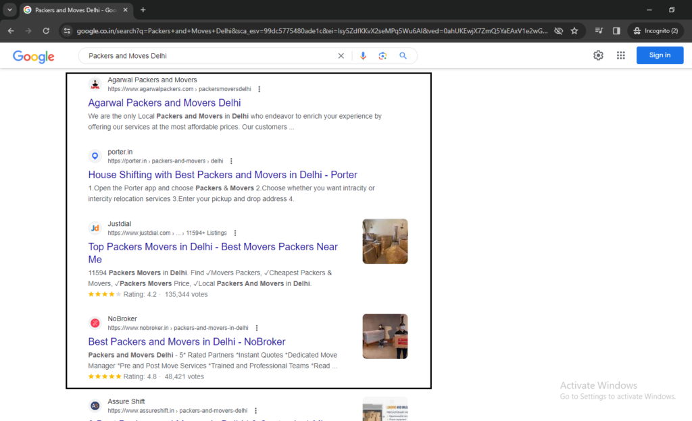Open the tab search dropdown arrow
Screen dimensions: 692x421
[9, 10]
